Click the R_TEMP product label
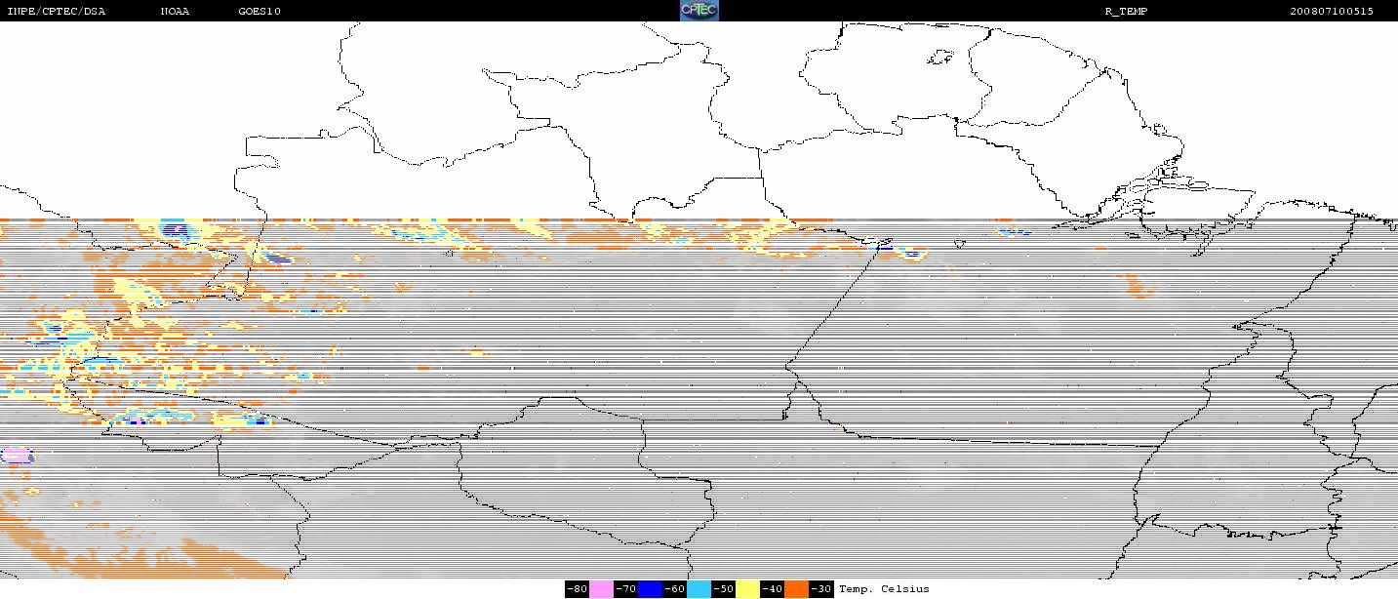Image resolution: width=1398 pixels, height=599 pixels. [1126, 11]
